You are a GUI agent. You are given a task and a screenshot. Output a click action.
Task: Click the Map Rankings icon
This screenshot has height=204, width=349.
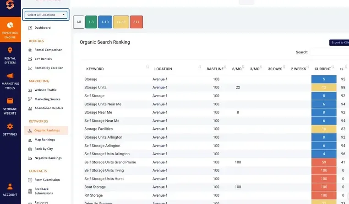click(30, 140)
